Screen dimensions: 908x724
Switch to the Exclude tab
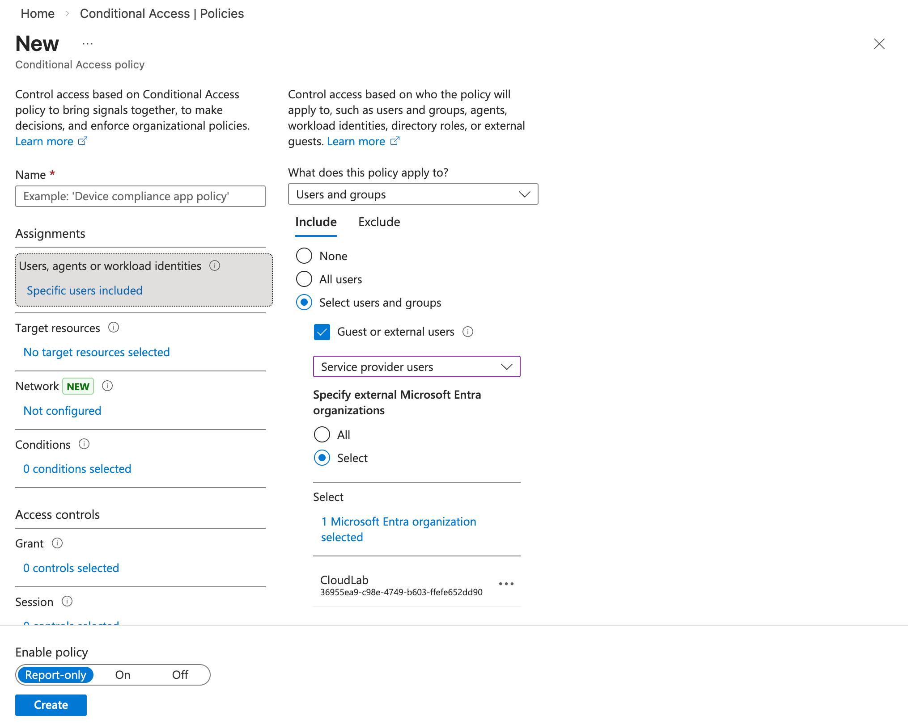pyautogui.click(x=379, y=222)
